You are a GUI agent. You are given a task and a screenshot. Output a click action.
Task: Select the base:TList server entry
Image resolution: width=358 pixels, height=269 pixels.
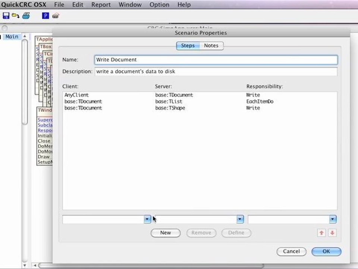click(169, 101)
